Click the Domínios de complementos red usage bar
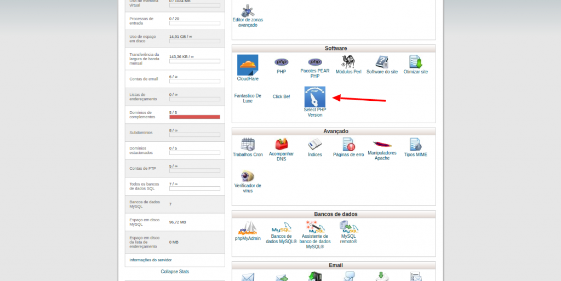The width and height of the screenshot is (561, 281). click(194, 117)
